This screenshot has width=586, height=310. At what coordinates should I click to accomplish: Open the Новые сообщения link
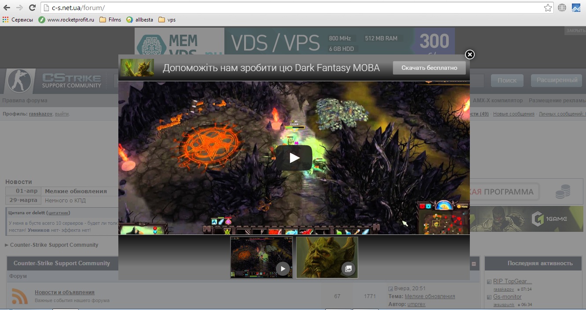click(514, 114)
